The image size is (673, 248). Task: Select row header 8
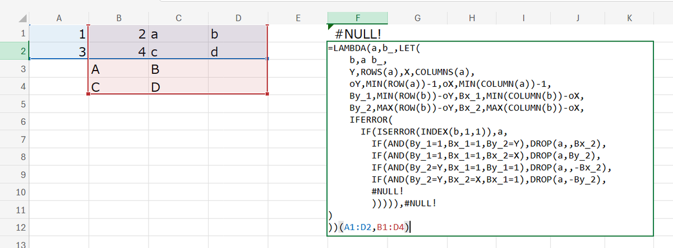[14, 157]
